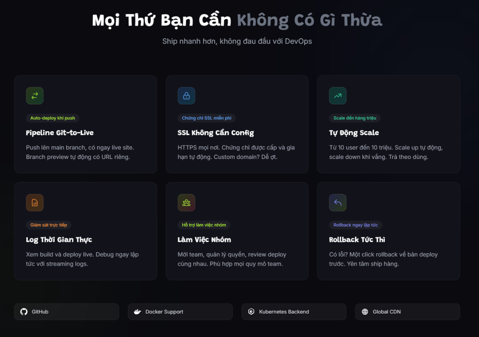The width and height of the screenshot is (479, 337).
Task: Open the Kubernetes Backend integration button
Action: coord(294,312)
